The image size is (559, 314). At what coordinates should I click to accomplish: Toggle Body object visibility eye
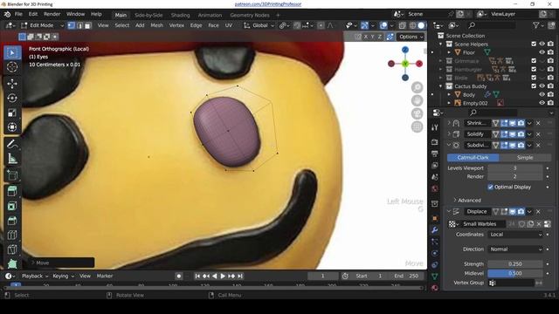542,95
